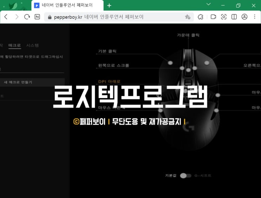
Task: Expand the tab search chevron
Action: (208, 4)
